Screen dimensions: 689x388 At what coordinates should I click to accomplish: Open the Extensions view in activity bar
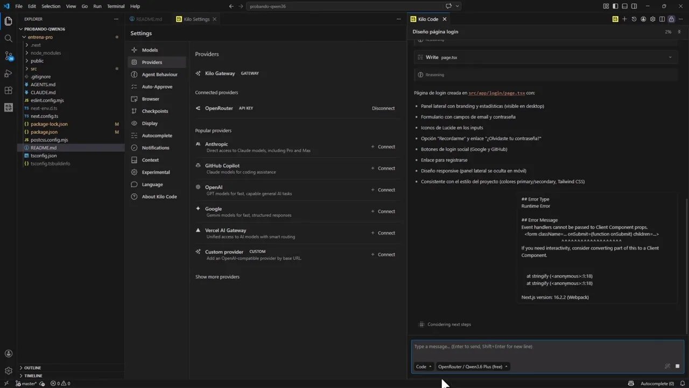[x=8, y=91]
